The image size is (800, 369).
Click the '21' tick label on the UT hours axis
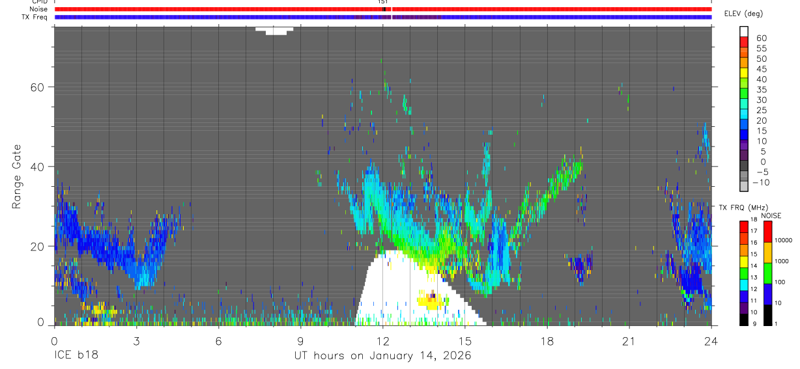coord(629,341)
